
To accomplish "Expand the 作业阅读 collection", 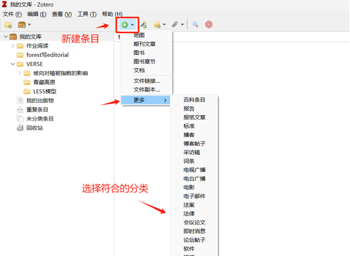I will [13, 46].
